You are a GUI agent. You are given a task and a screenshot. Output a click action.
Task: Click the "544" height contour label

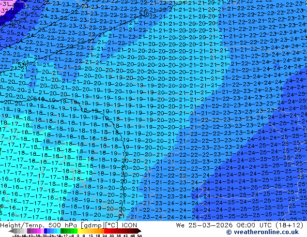point(38,99)
